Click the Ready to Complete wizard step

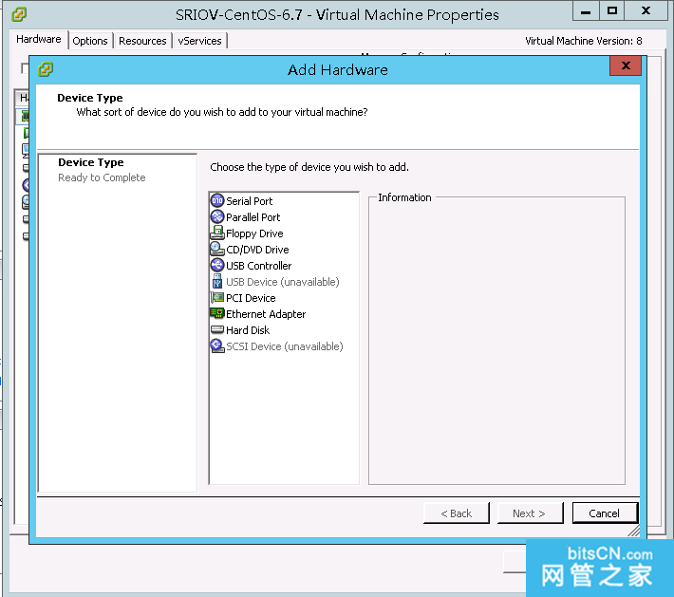click(x=102, y=177)
